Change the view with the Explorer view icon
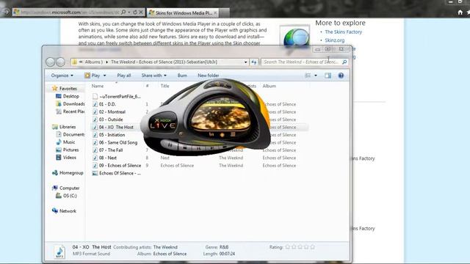470x264 pixels. 308,76
